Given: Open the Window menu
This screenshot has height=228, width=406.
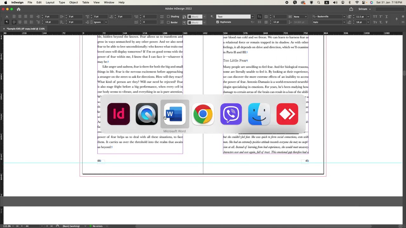Looking at the screenshot, I should [x=109, y=3].
